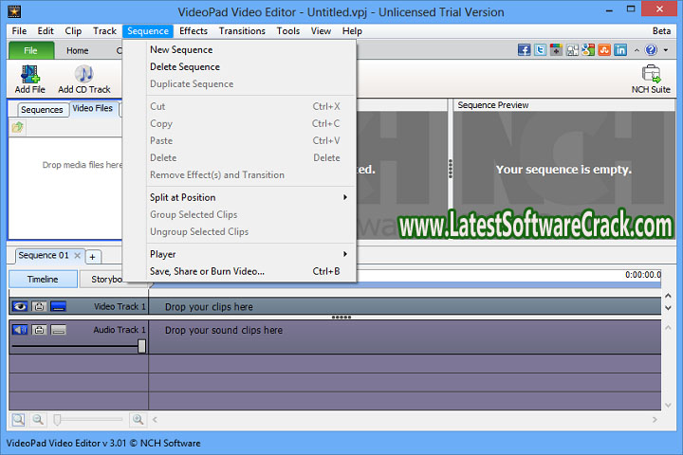
Task: Switch to the Timeline view button
Action: coord(42,279)
